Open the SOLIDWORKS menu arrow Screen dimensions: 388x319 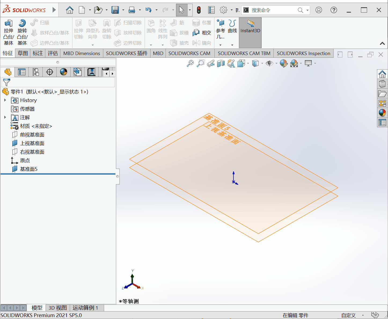[x=54, y=10]
